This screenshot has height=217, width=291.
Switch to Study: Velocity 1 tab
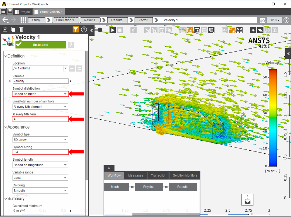pos(49,12)
